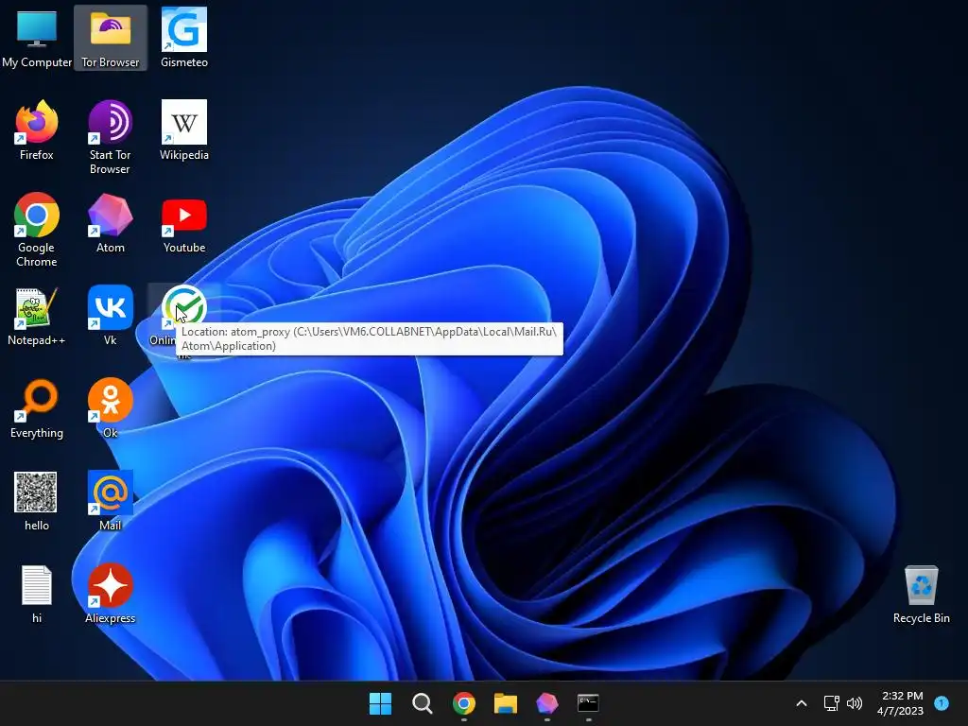Image resolution: width=968 pixels, height=726 pixels.
Task: Open Google Chrome from the taskbar
Action: point(463,703)
